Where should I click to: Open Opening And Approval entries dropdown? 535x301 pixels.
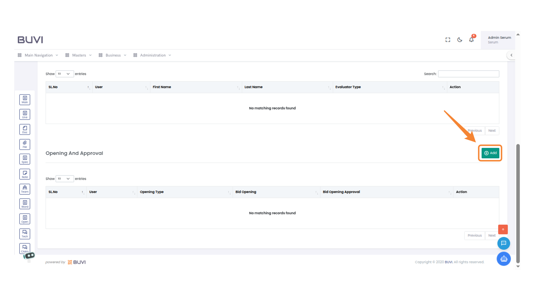click(x=64, y=179)
